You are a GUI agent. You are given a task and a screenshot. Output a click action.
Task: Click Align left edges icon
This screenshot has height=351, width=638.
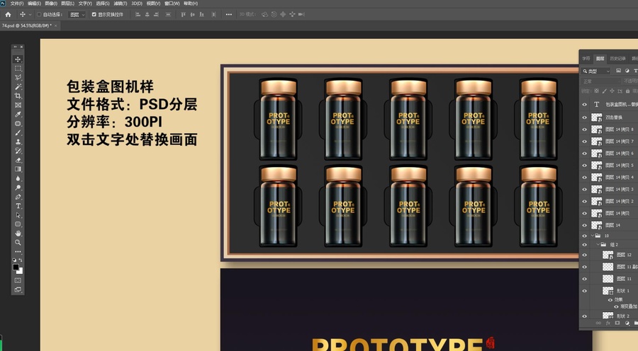coord(138,14)
